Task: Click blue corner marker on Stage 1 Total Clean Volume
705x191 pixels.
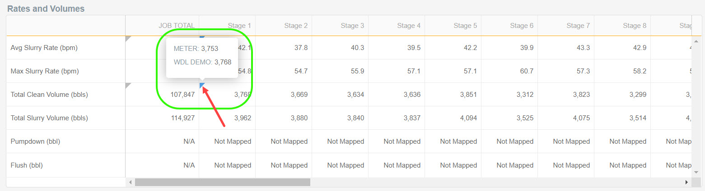Action: pyautogui.click(x=201, y=85)
